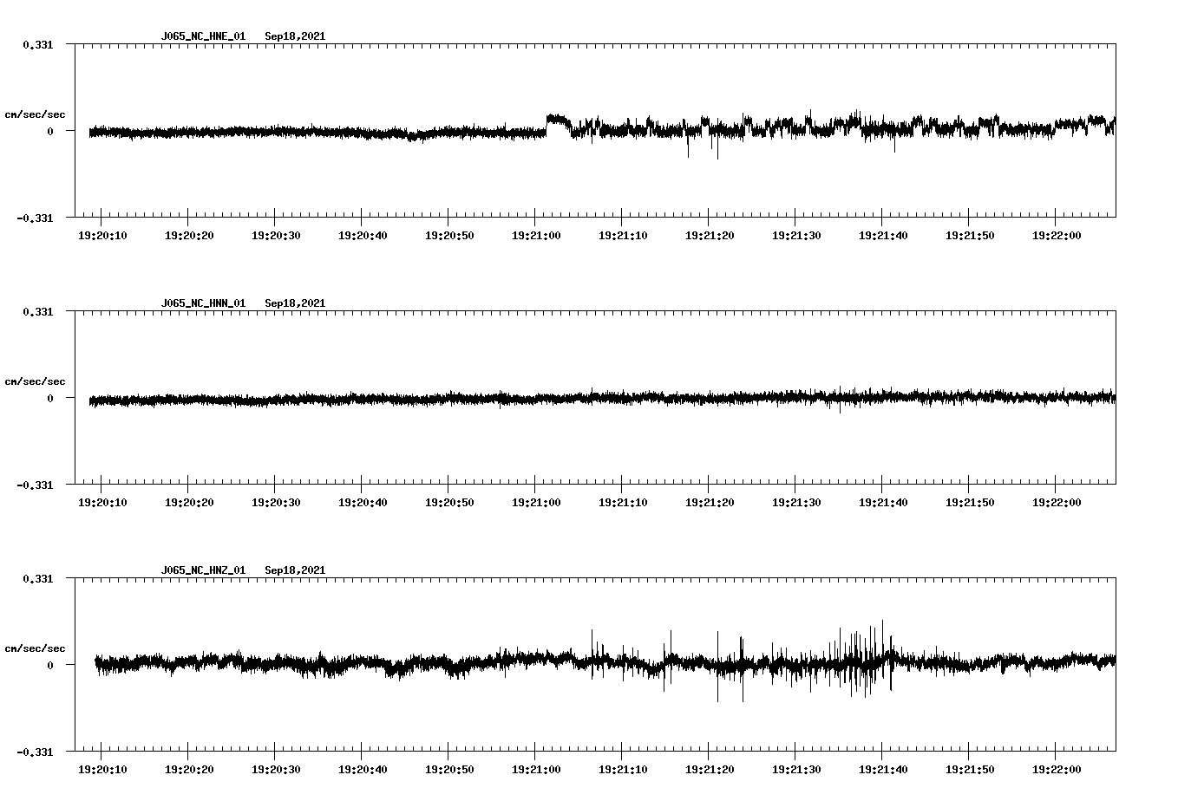This screenshot has width=1178, height=801.
Task: Select the 0.331 upper limit on HNN plot
Action: coord(37,311)
